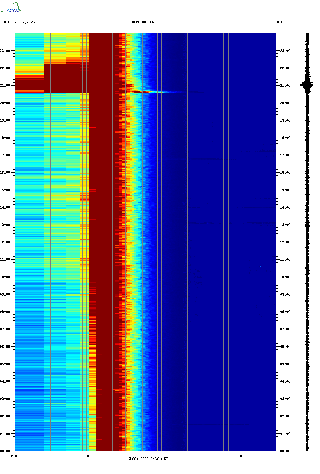The width and height of the screenshot is (320, 474).
Task: Click the 1 Hz frequency axis label
Action: click(165, 456)
